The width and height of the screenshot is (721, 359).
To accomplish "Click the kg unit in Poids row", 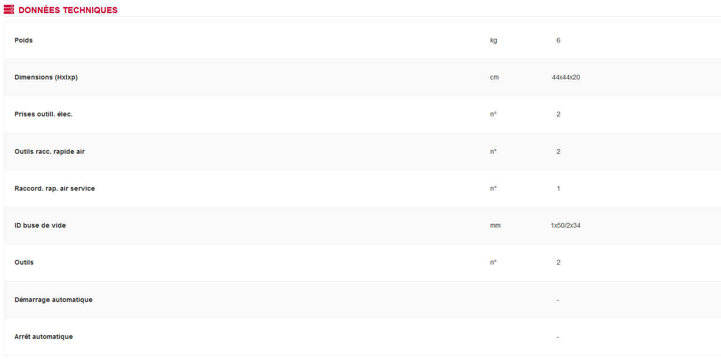I will tap(493, 40).
